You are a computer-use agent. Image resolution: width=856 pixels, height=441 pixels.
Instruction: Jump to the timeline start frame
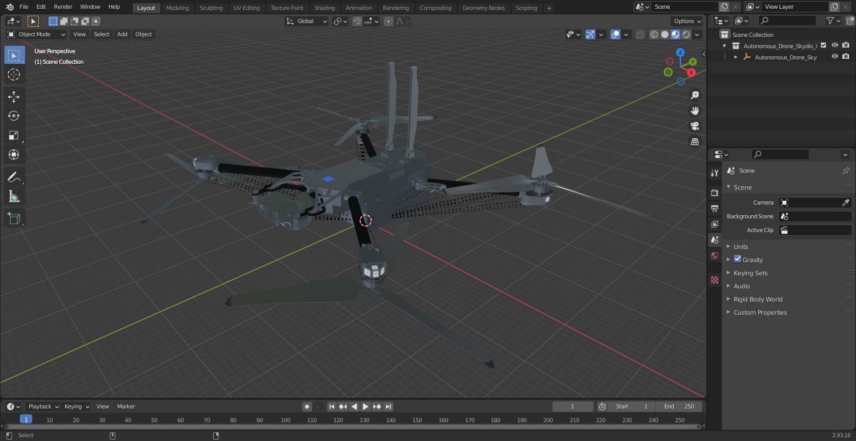tap(332, 407)
